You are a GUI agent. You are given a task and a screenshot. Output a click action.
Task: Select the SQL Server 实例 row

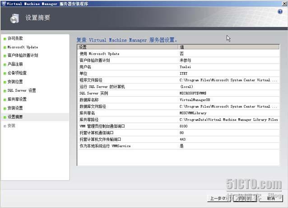(x=178, y=93)
